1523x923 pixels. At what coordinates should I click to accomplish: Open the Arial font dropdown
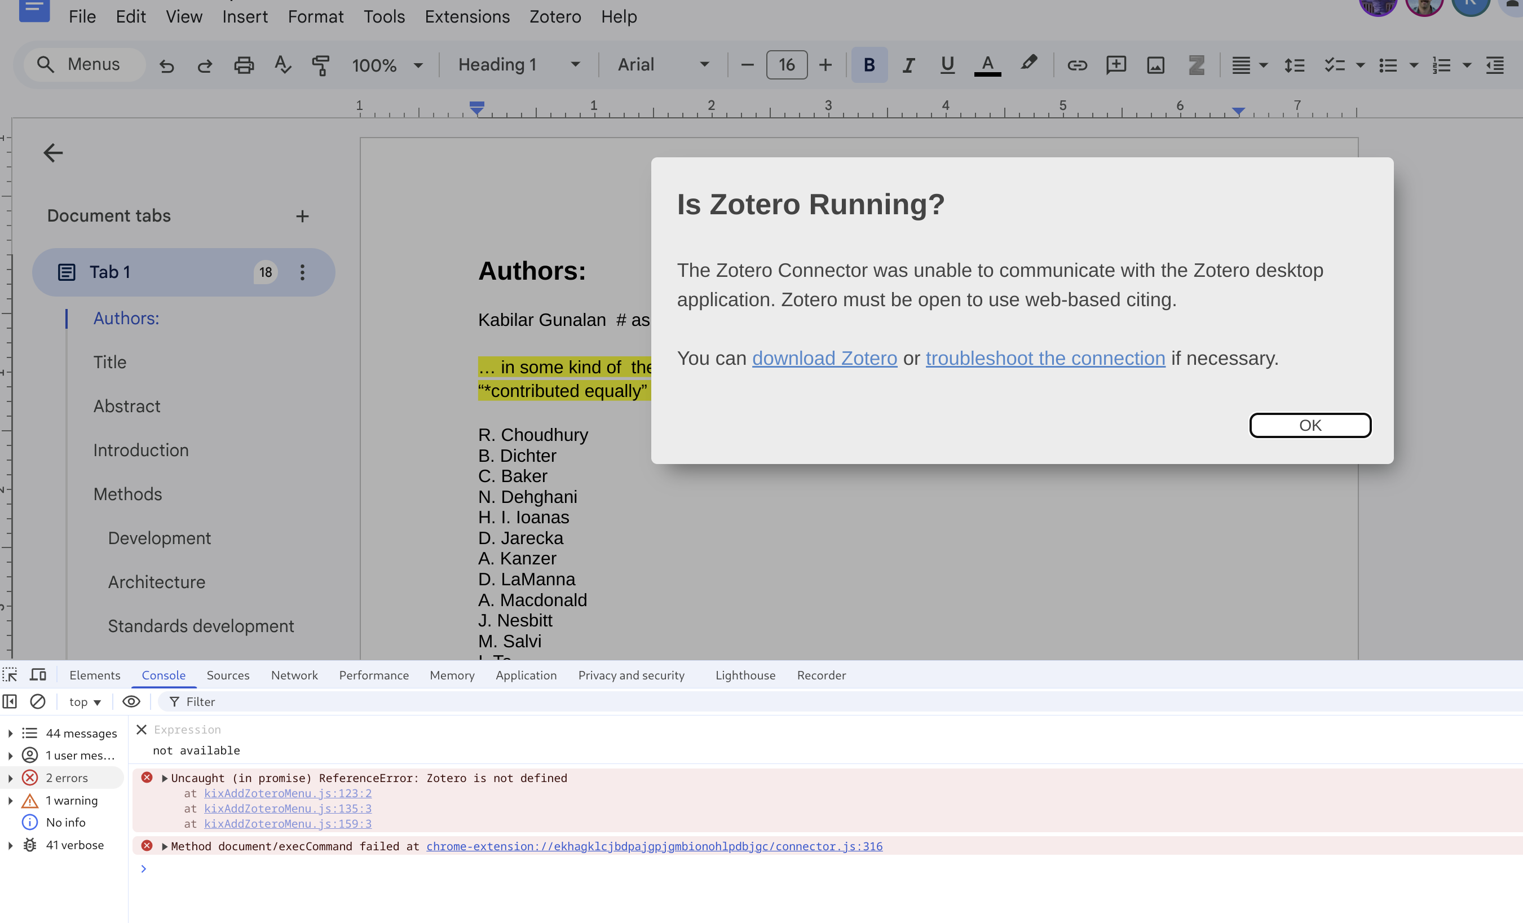[663, 65]
